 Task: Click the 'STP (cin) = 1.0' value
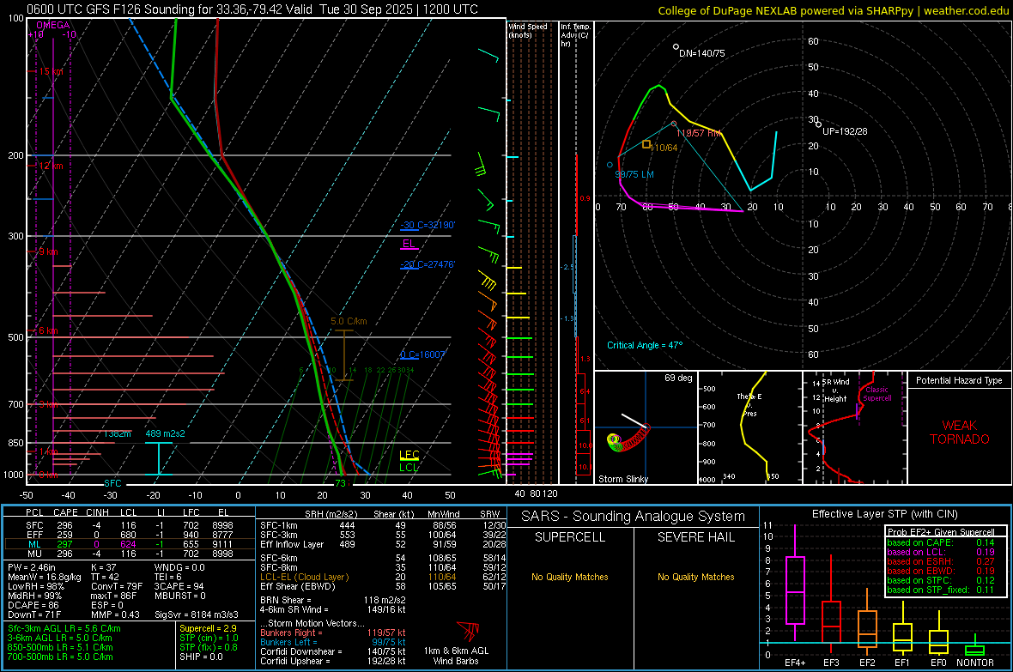[209, 638]
